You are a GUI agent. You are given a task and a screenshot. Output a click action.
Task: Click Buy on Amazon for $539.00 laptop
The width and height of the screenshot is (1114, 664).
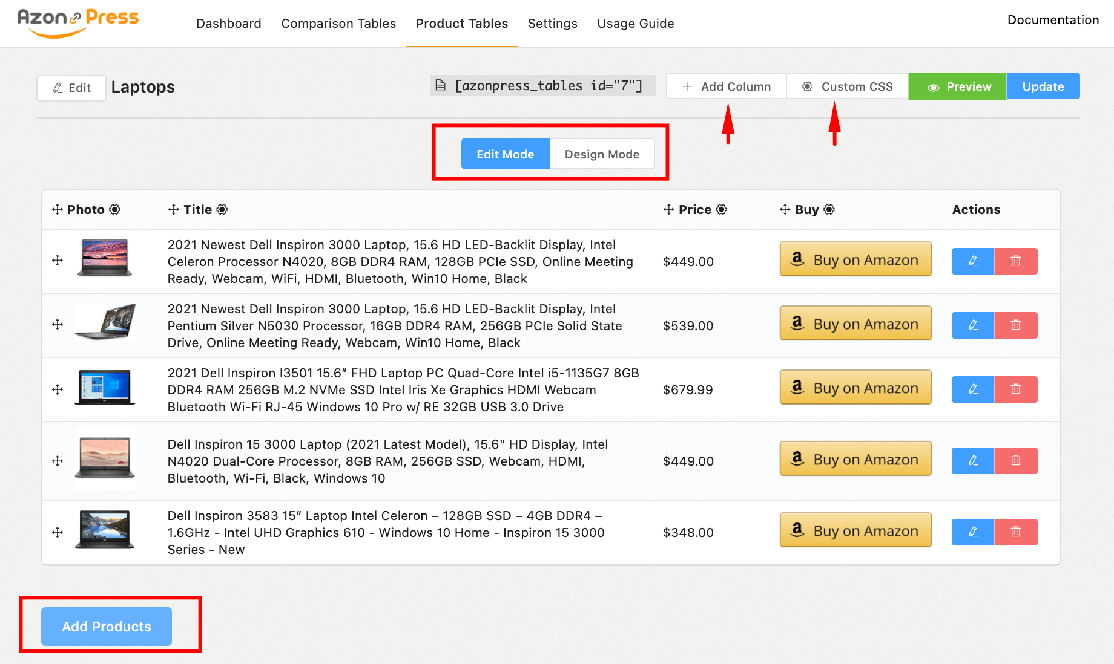855,324
